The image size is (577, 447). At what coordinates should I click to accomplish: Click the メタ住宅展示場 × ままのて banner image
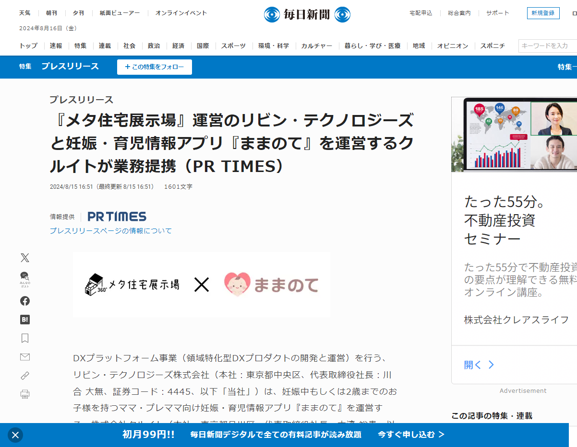[x=202, y=285]
